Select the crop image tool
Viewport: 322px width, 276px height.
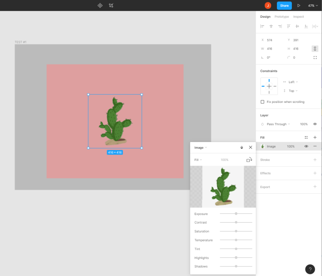coord(111,6)
